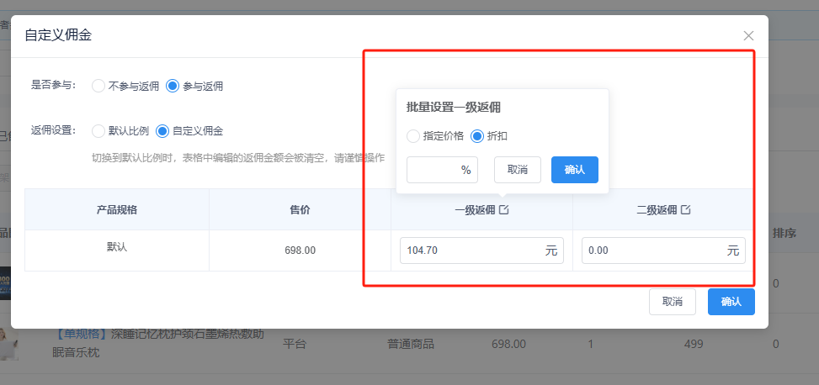Screen dimensions: 819x385
Task: Click 确认 at dialog bottom
Action: [x=731, y=302]
